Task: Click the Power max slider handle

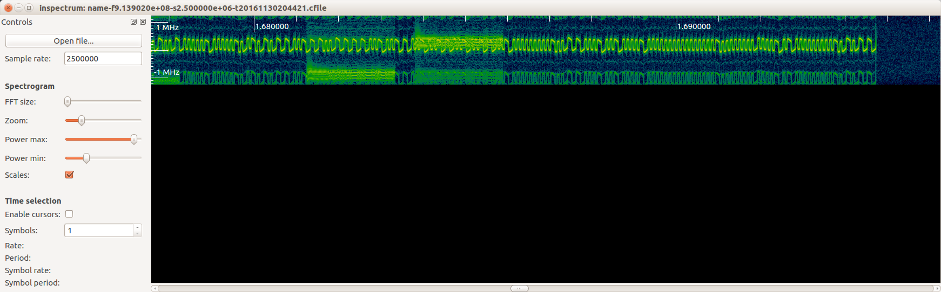Action: pos(134,139)
